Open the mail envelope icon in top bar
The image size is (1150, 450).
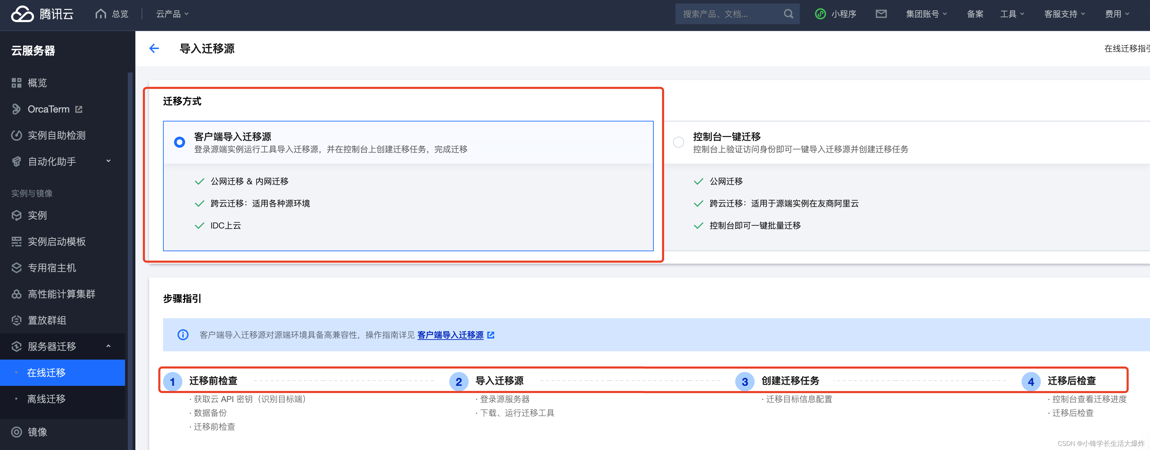click(881, 14)
